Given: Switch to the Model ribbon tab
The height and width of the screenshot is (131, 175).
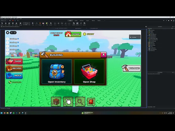Looking at the screenshot, I should pos(93,21).
